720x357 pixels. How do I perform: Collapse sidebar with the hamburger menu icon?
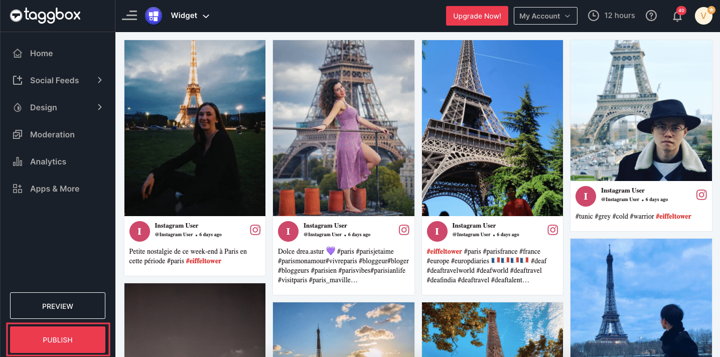pos(129,16)
